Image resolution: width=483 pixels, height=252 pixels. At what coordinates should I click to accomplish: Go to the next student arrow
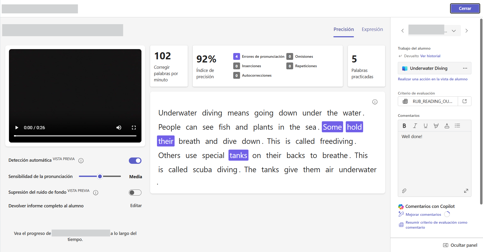coord(466,31)
